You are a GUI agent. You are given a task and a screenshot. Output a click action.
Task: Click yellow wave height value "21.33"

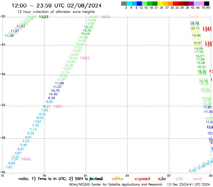click(x=193, y=16)
